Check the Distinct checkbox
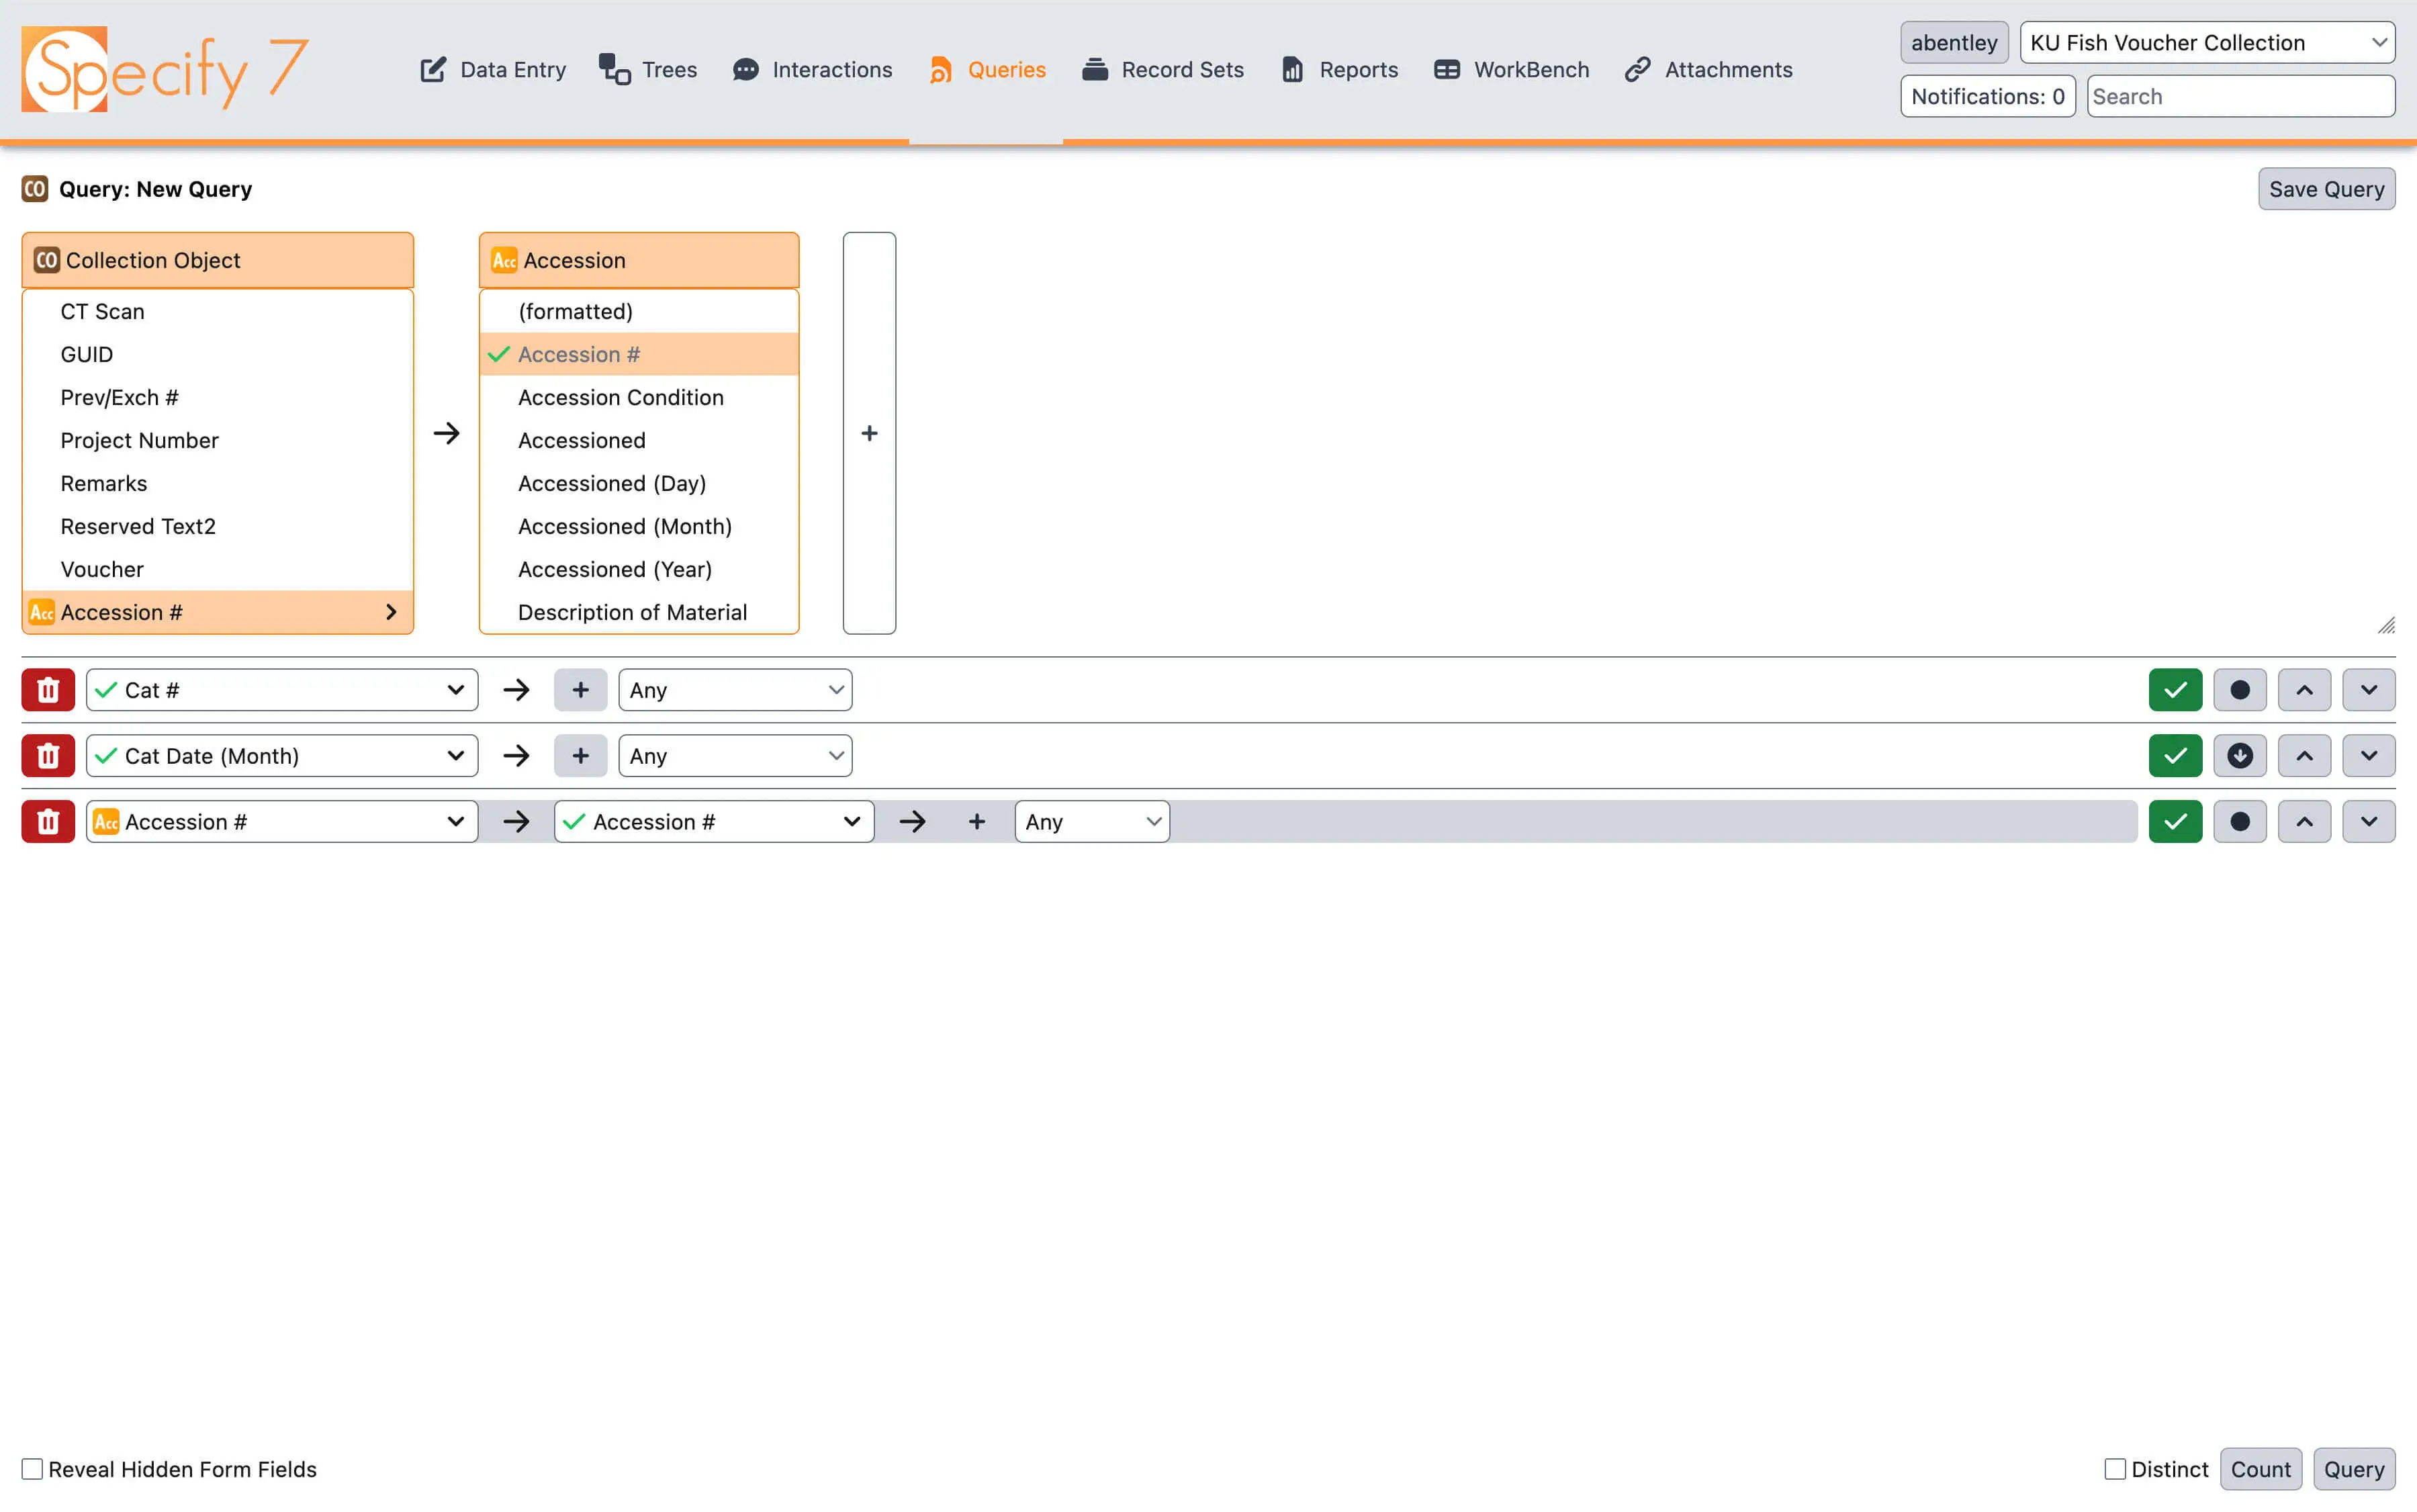 pyautogui.click(x=2114, y=1469)
